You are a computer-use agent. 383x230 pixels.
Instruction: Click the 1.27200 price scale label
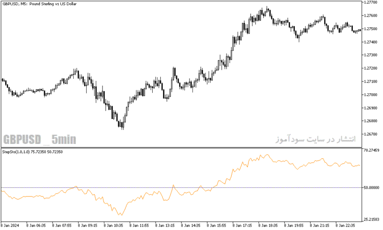pos(371,68)
